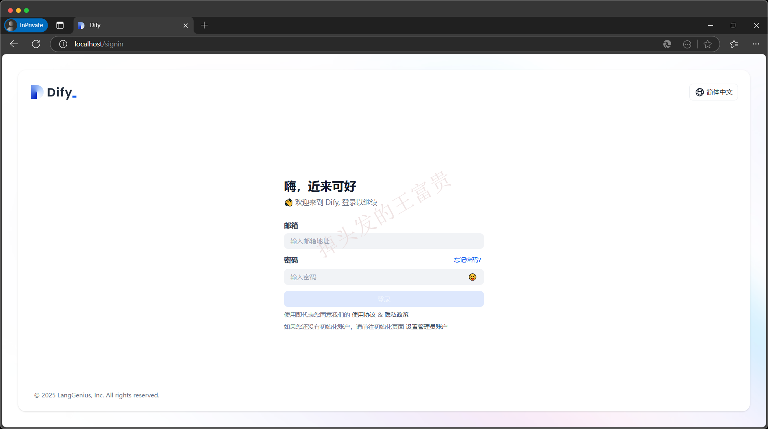Viewport: 768px width, 429px height.
Task: Click the 忘记密码? link
Action: (467, 260)
